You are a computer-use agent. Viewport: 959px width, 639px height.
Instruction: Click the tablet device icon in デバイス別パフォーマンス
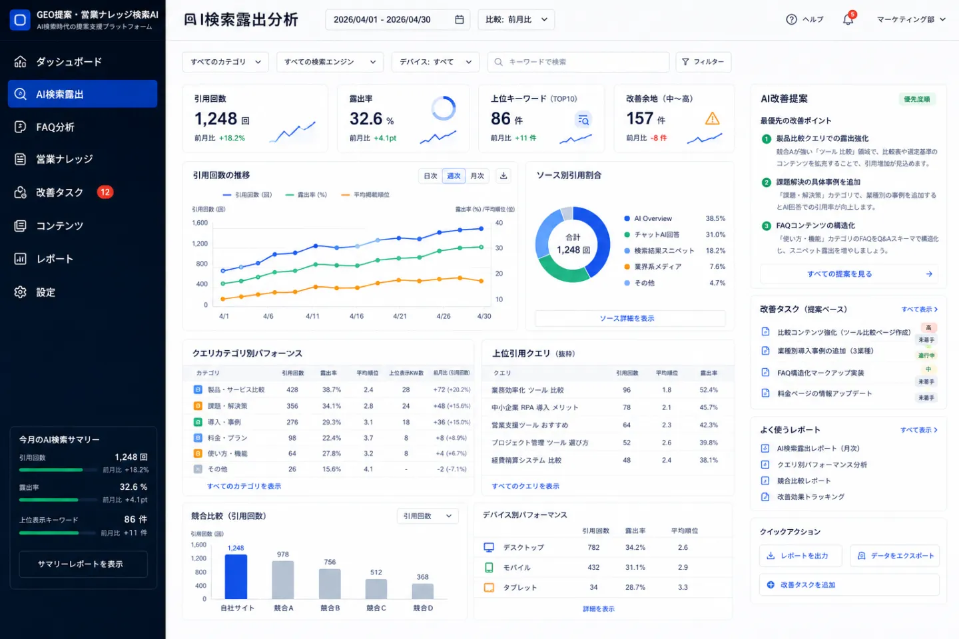point(489,587)
